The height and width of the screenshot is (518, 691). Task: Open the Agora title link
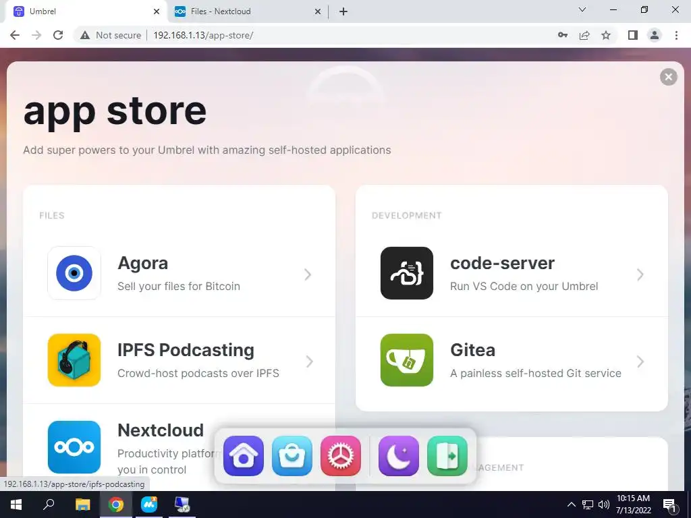[143, 264]
